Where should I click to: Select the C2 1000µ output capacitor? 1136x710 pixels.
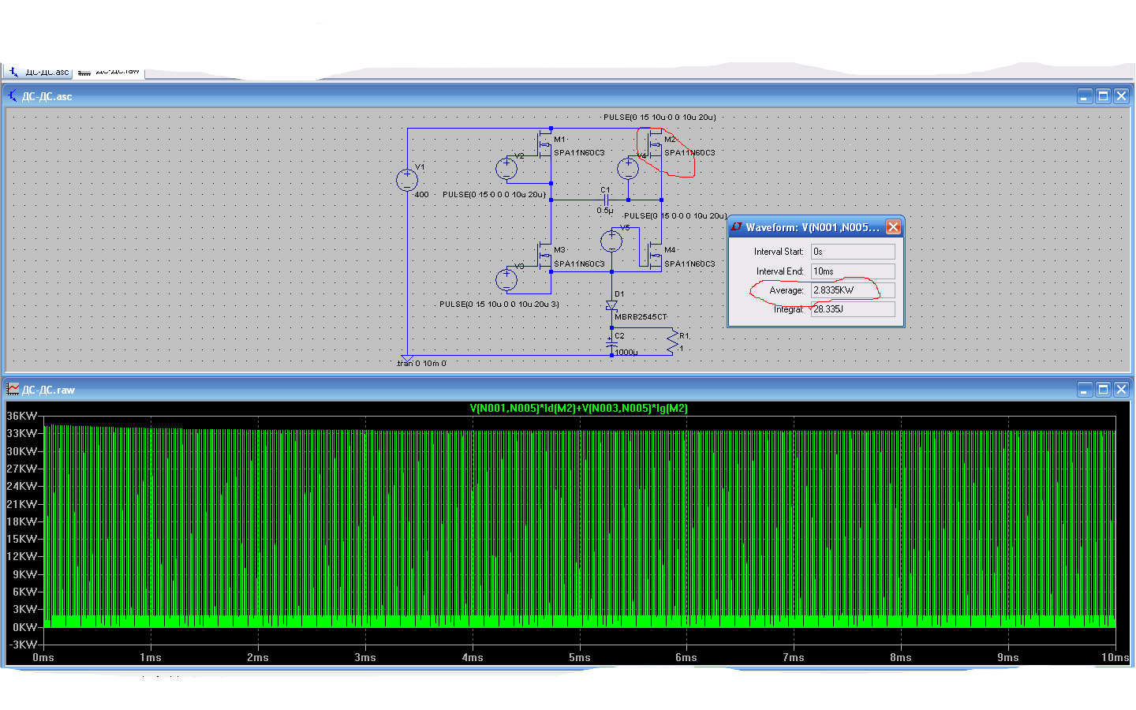[x=611, y=344]
